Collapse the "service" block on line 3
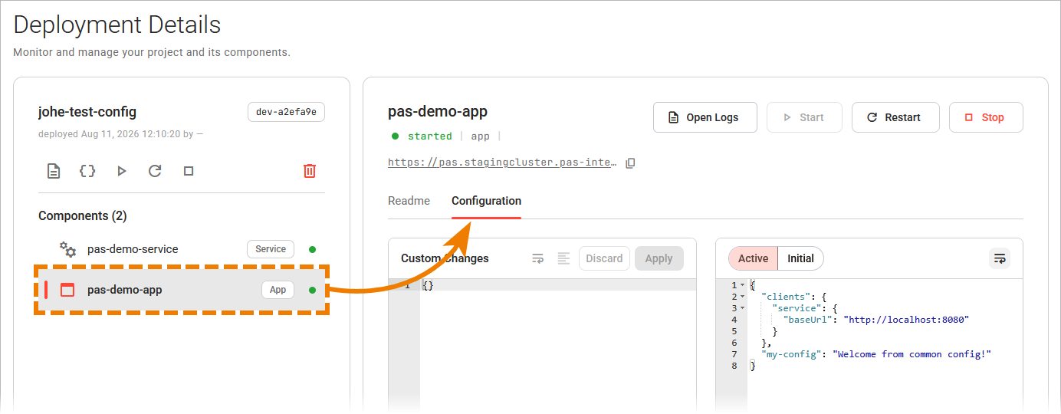 (x=743, y=308)
